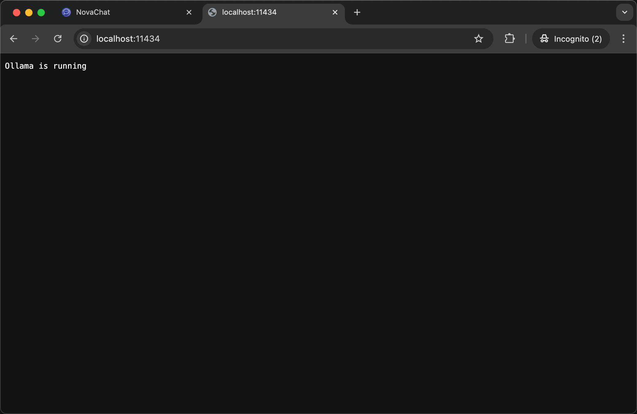Image resolution: width=637 pixels, height=414 pixels.
Task: View site information icon in address bar
Action: (84, 39)
